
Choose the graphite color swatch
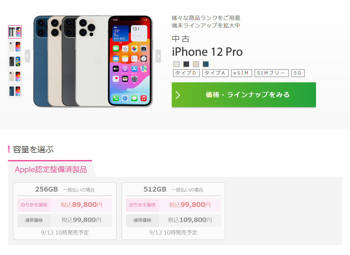pos(186,64)
